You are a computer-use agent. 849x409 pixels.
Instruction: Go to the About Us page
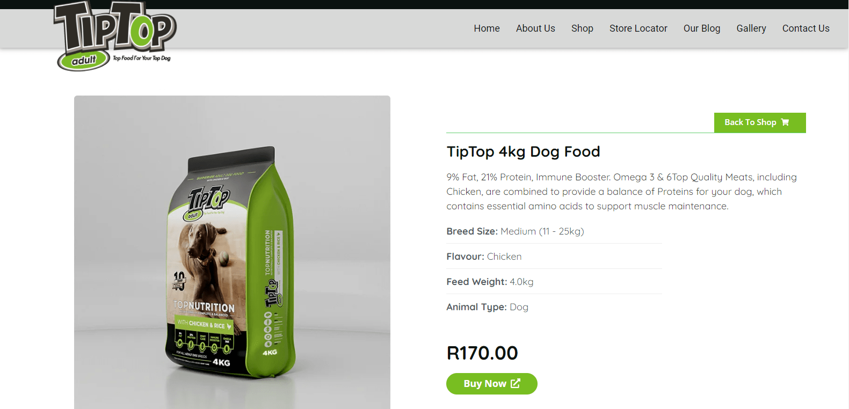pos(535,28)
